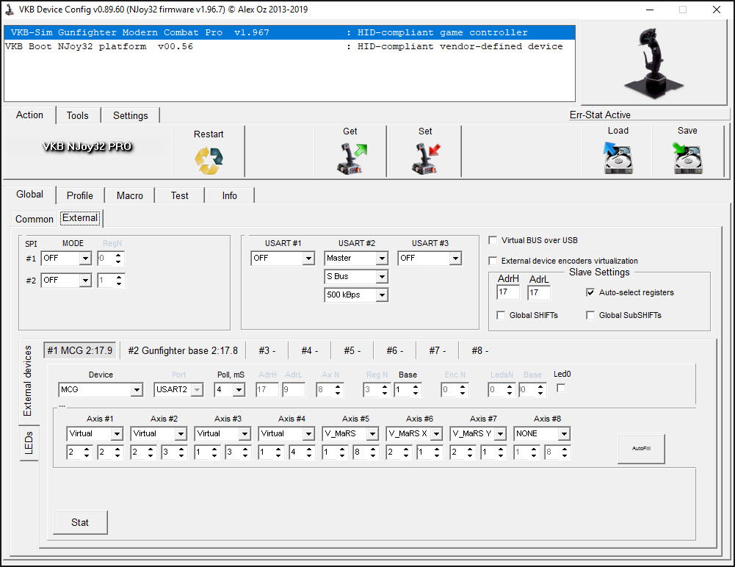Select the #3 external device tab
735x567 pixels.
click(x=267, y=351)
